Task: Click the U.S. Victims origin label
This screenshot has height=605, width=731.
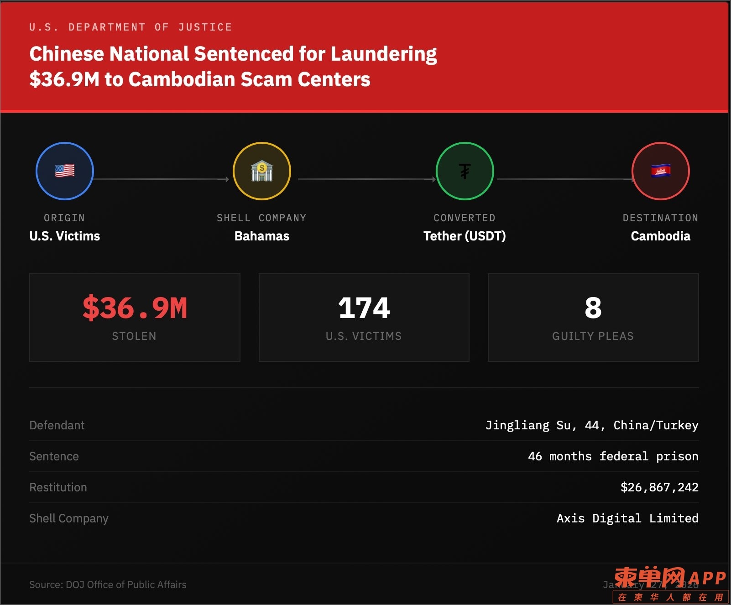Action: click(x=64, y=236)
